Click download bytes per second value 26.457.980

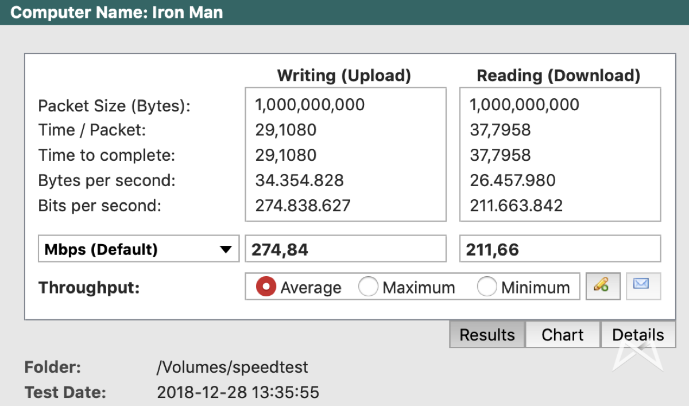(512, 180)
